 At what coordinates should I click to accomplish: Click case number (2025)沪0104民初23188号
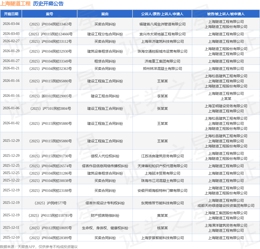coord(51,191)
